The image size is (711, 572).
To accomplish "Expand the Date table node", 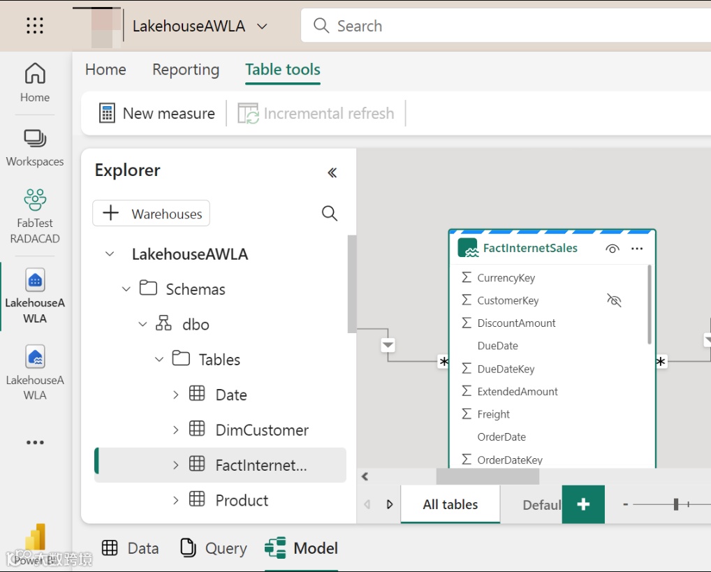I will tap(176, 395).
